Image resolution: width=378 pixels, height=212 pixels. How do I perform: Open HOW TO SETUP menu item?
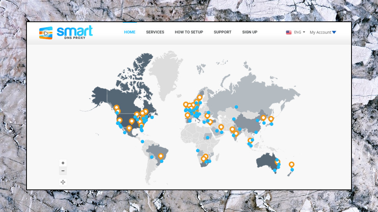tap(189, 32)
